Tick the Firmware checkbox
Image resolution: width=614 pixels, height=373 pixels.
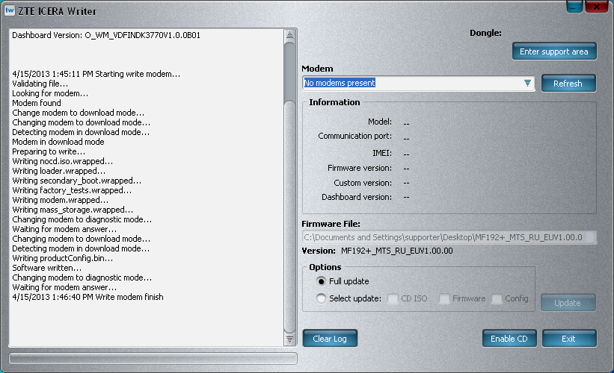444,299
